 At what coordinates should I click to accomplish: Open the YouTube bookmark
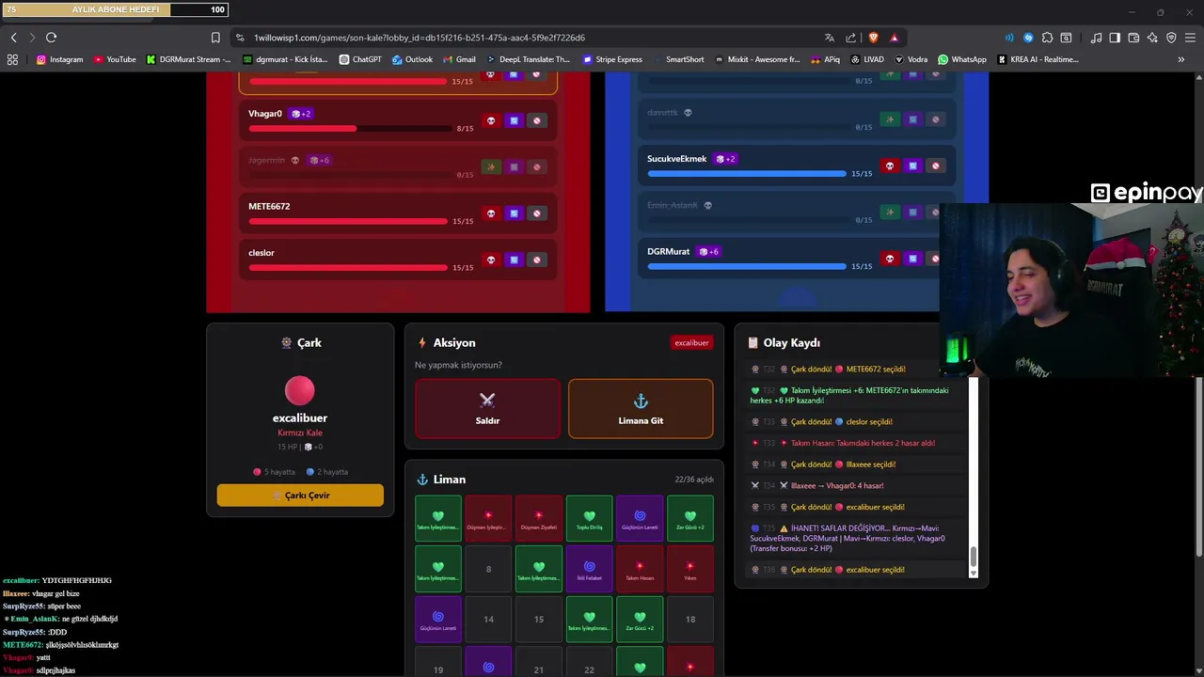point(115,59)
